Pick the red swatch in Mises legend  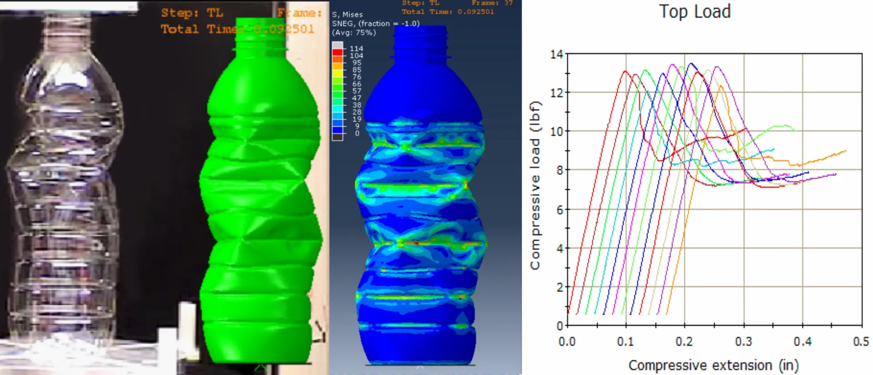click(x=337, y=52)
